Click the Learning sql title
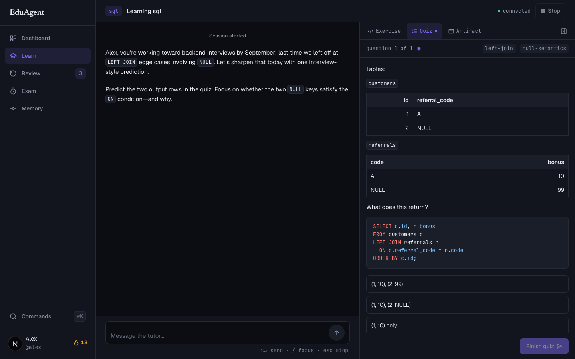Image resolution: width=575 pixels, height=359 pixels. [144, 11]
